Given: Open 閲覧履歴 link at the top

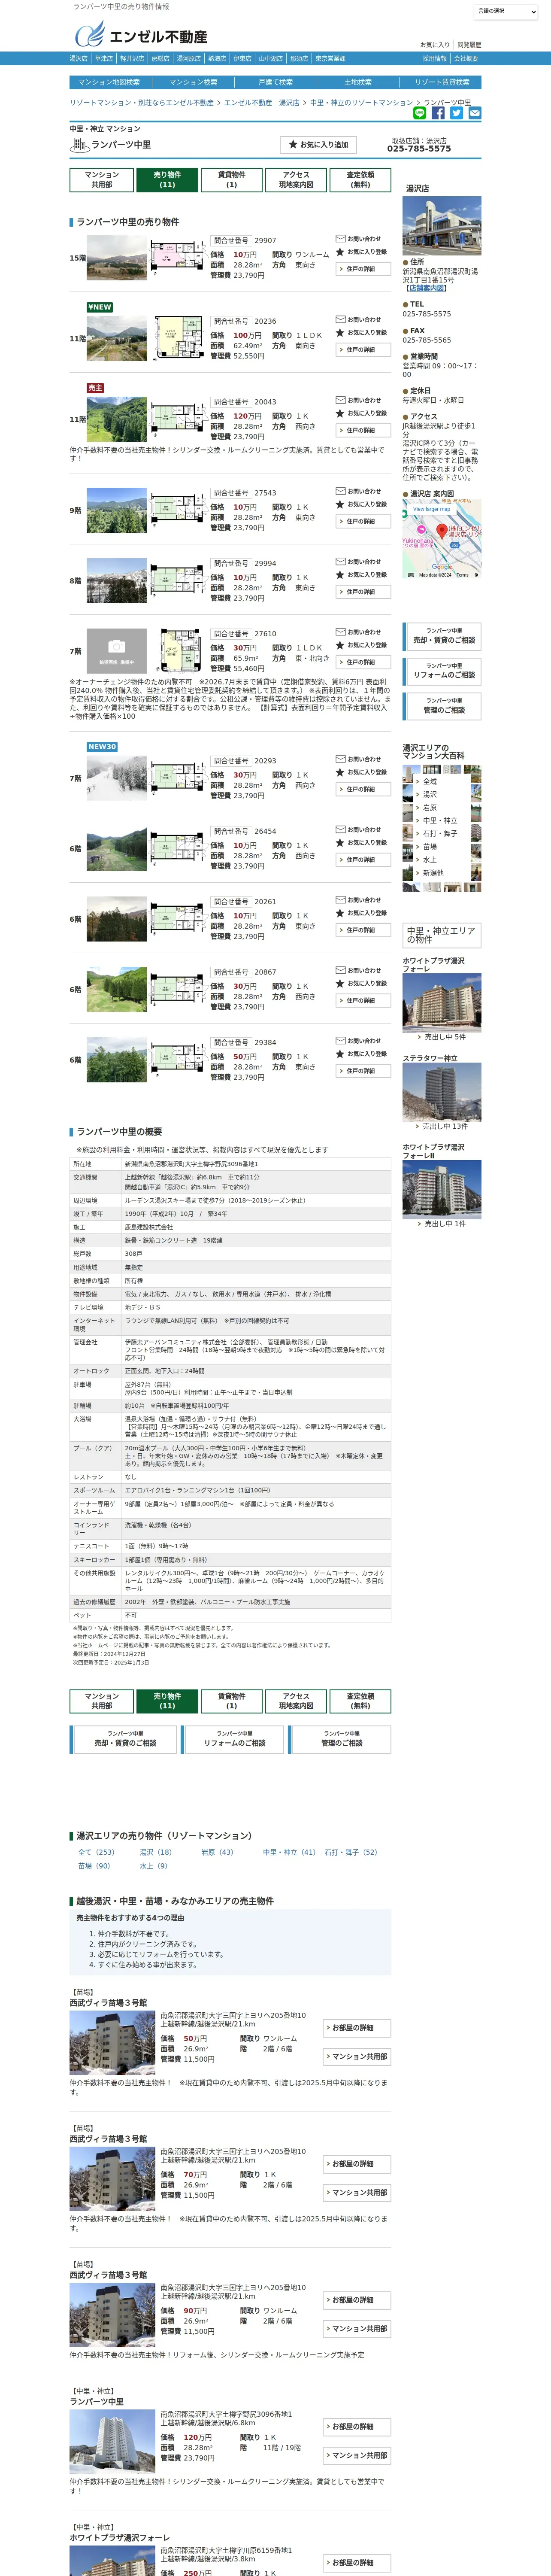Looking at the screenshot, I should [469, 45].
